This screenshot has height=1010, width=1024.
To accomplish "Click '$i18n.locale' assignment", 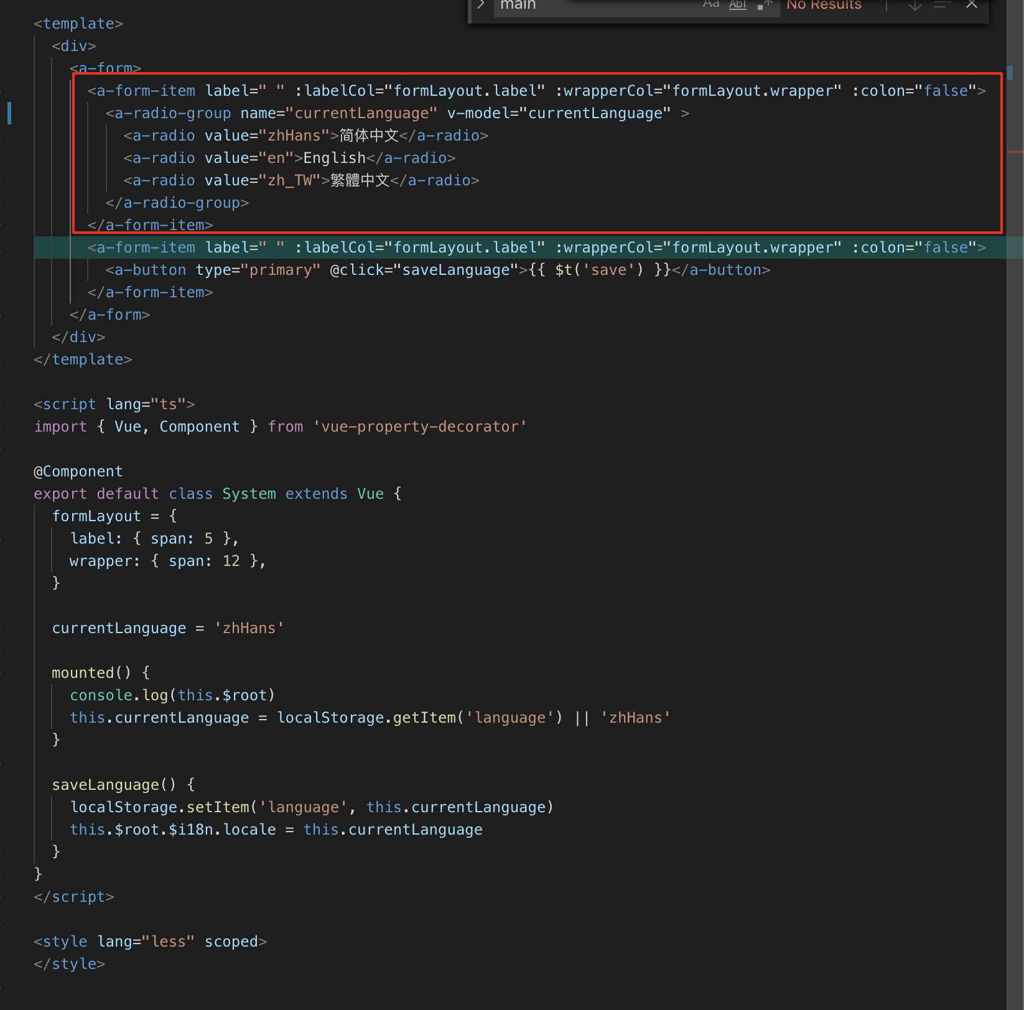I will [222, 830].
